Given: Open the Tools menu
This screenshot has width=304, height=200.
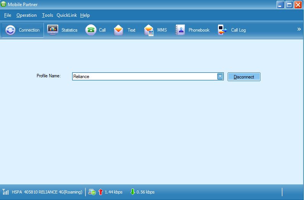Looking at the screenshot, I should pyautogui.click(x=47, y=15).
